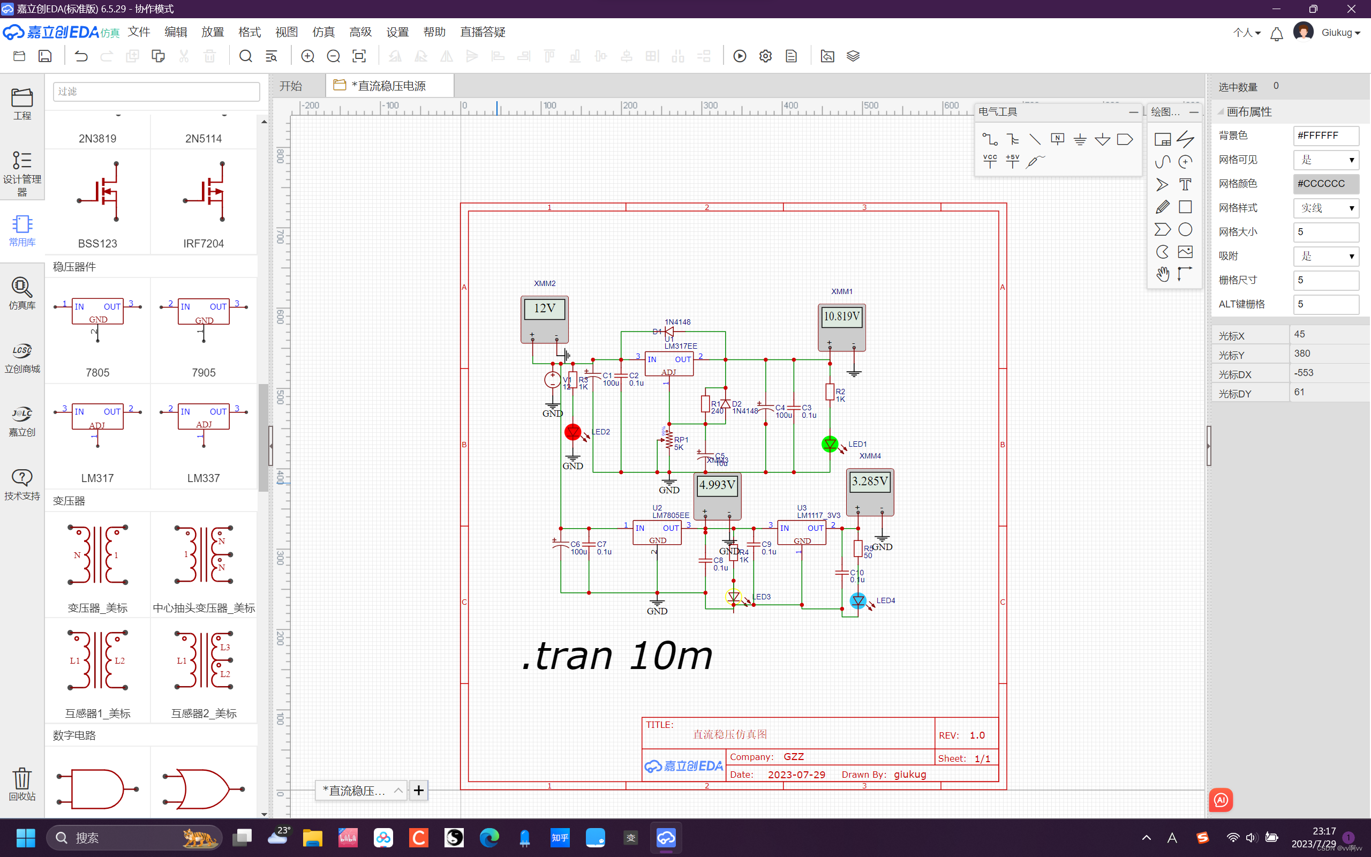1371x857 pixels.
Task: Click the Run Simulation play icon
Action: click(x=739, y=56)
